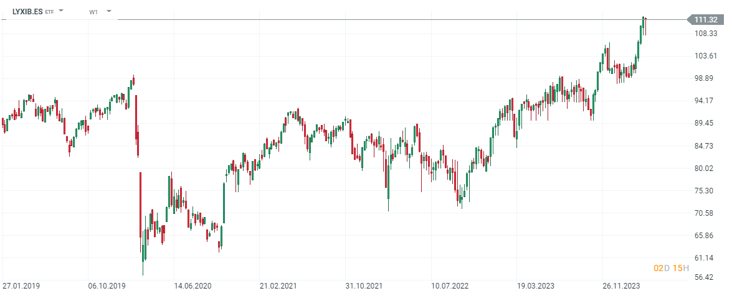Screen dimensions: 732x296
Task: Click the 56.42 price axis label
Action: click(x=707, y=278)
